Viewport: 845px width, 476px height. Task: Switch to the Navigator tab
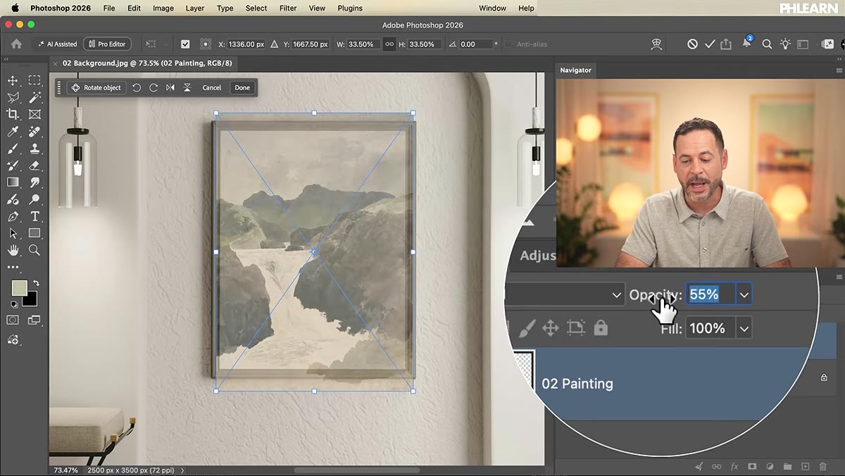point(575,70)
